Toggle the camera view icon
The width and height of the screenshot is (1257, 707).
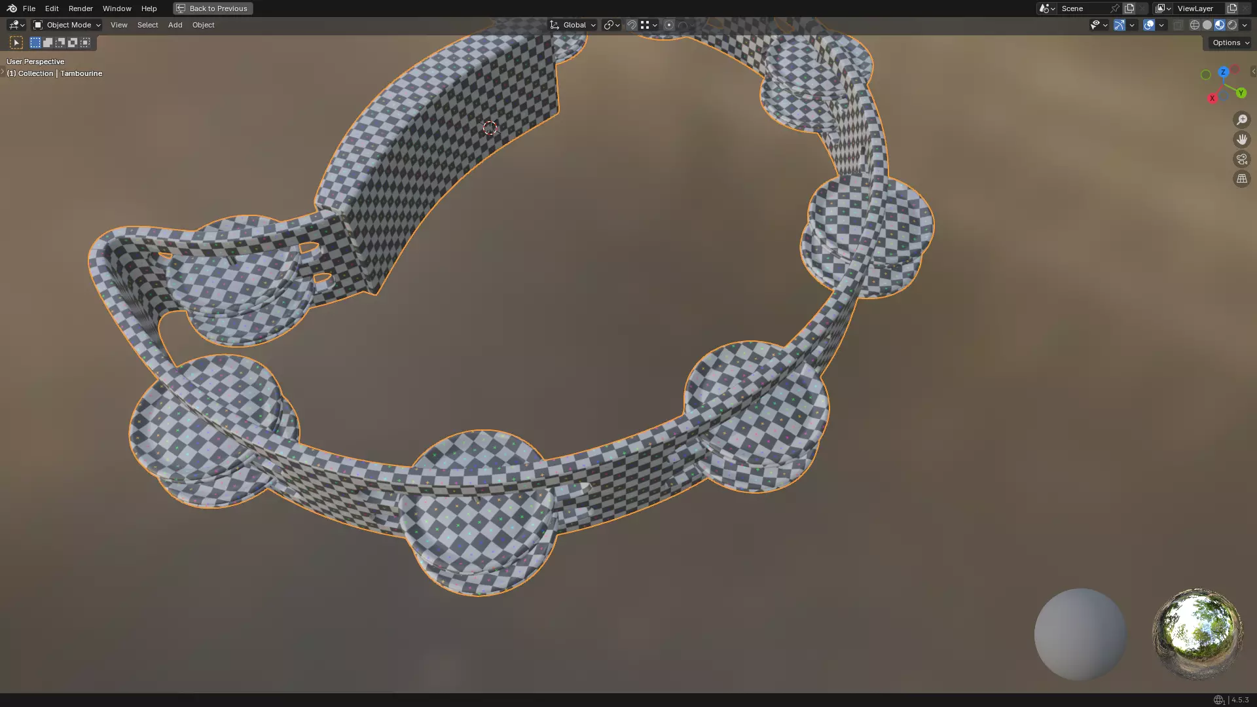(1241, 159)
